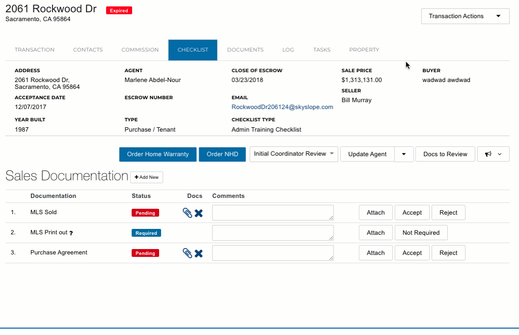The height and width of the screenshot is (335, 519).
Task: Click the acceptance date 12/07/2017
Action: (30, 107)
